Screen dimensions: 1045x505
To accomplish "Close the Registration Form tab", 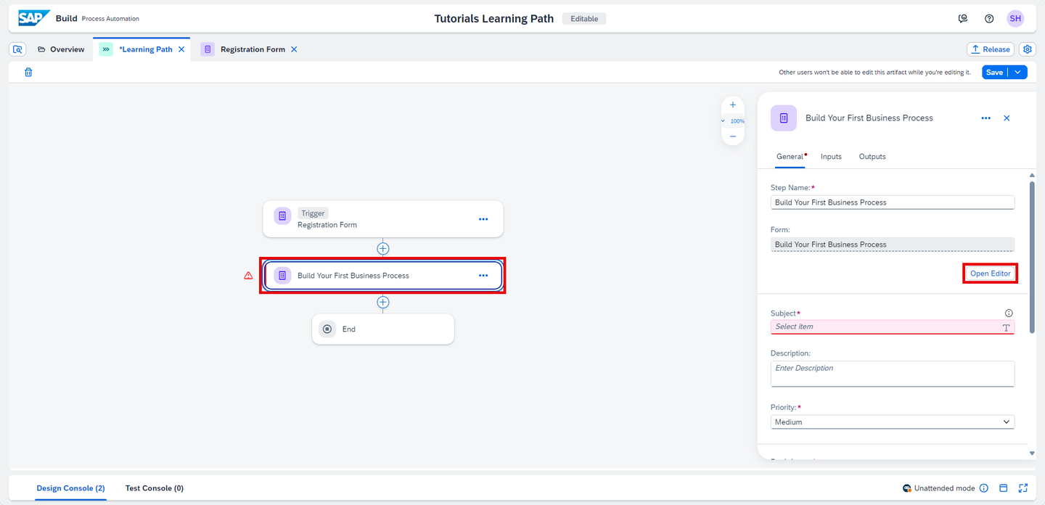I will pyautogui.click(x=294, y=49).
